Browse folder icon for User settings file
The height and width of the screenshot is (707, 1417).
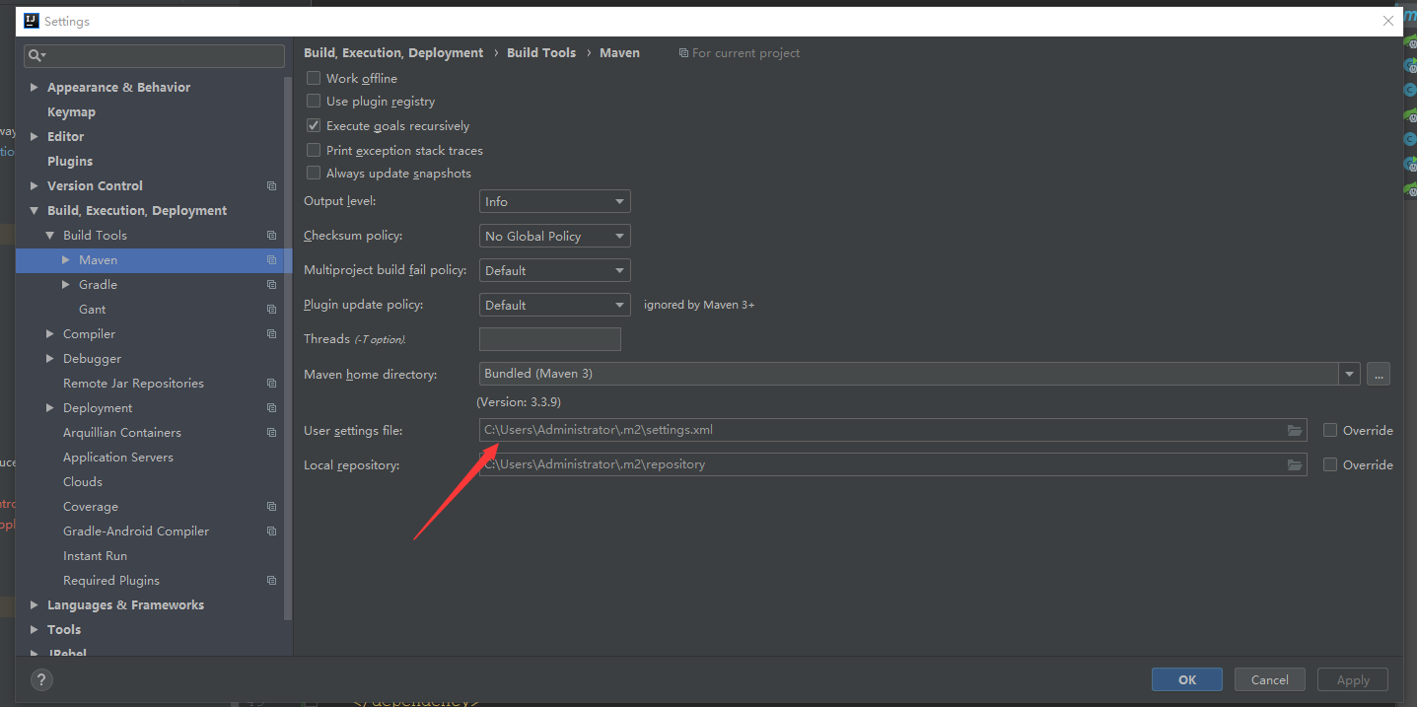tap(1295, 431)
